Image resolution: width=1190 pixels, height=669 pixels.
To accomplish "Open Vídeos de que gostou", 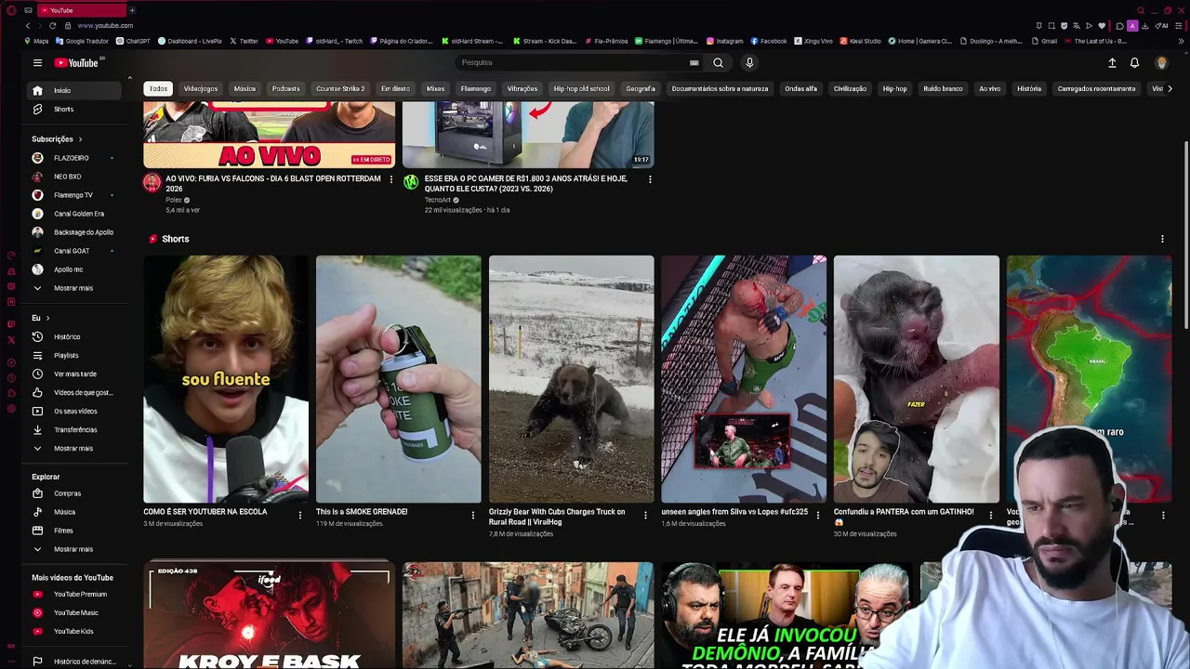I will (x=74, y=392).
